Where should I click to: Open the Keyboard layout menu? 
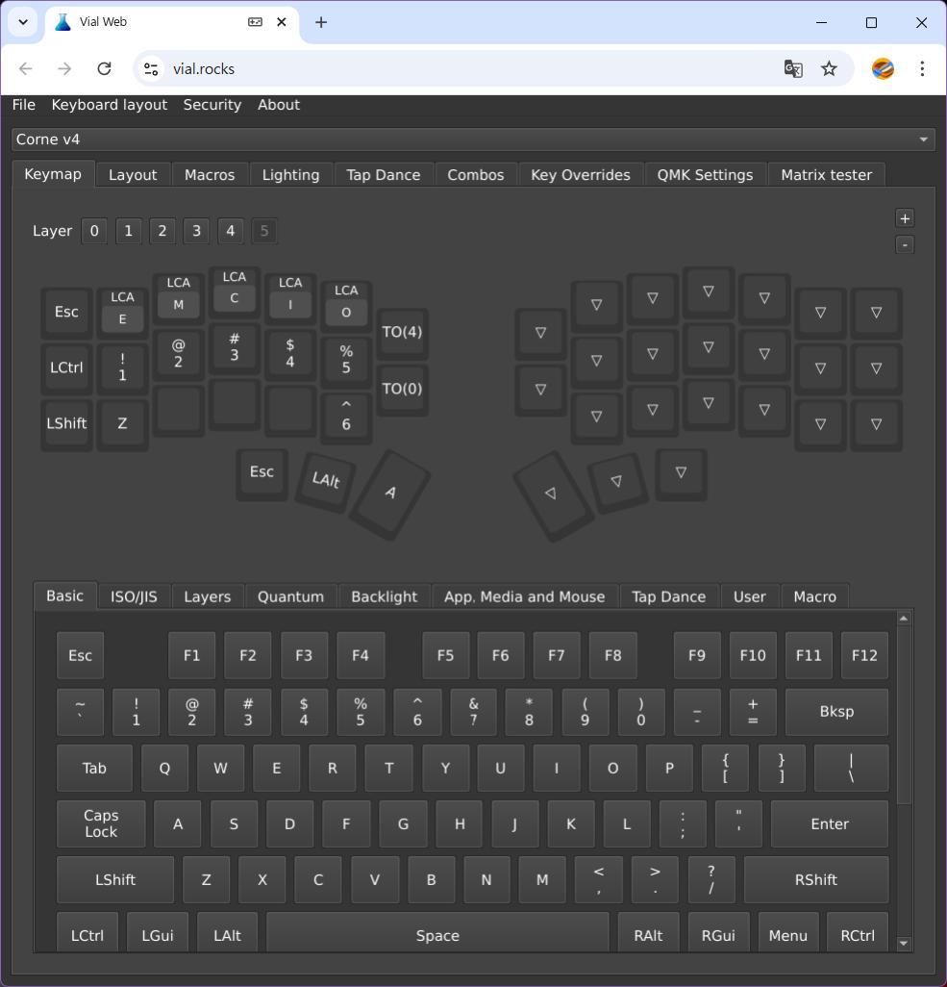(110, 105)
